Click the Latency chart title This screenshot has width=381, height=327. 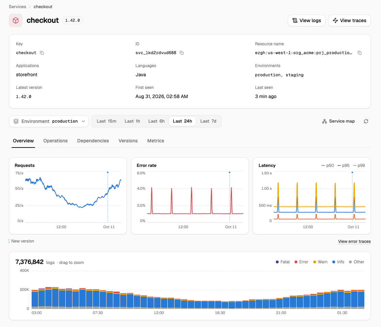pyautogui.click(x=267, y=166)
